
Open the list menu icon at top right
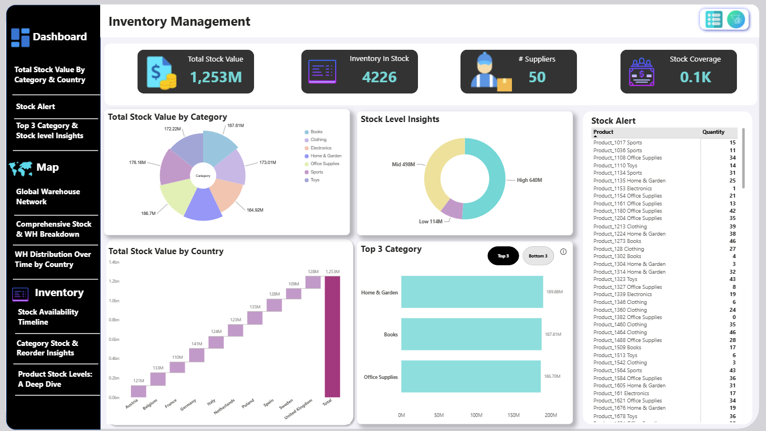714,20
